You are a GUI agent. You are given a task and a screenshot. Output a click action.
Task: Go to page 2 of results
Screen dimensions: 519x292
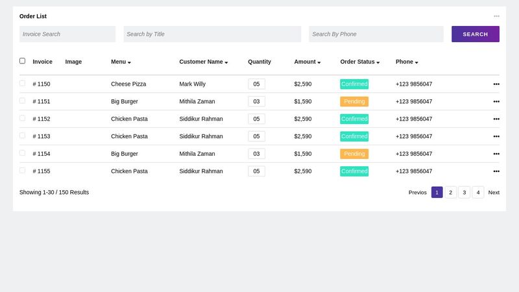[x=450, y=193]
